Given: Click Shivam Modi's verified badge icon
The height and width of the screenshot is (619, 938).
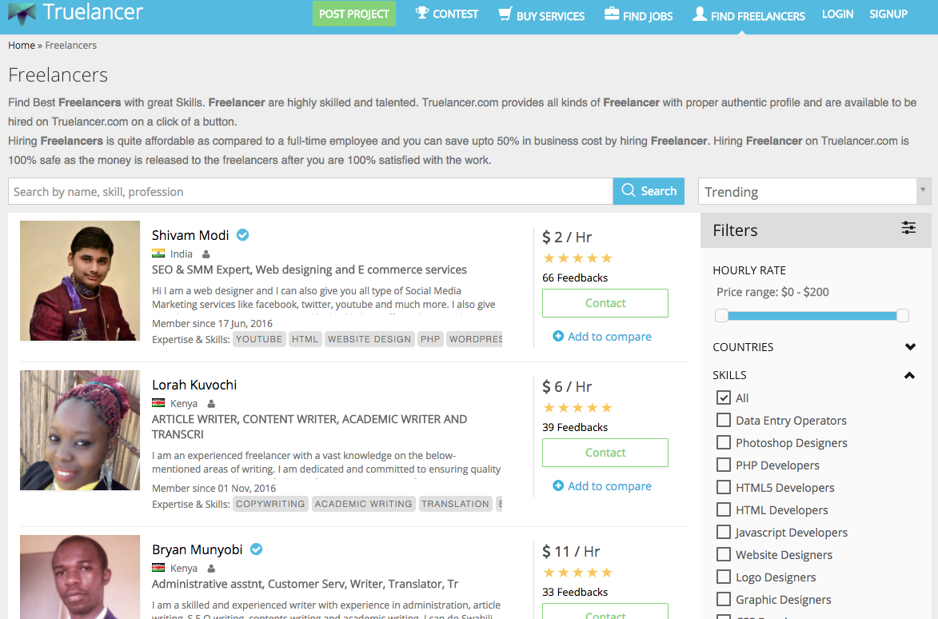Looking at the screenshot, I should [242, 235].
